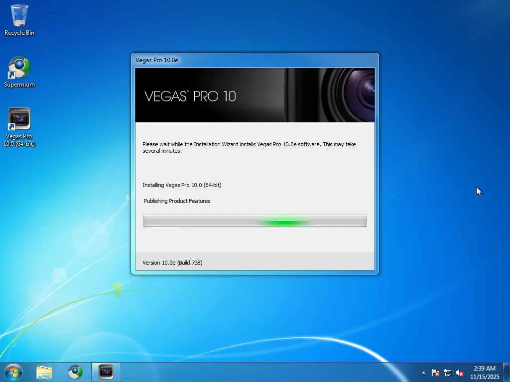Viewport: 510px width, 382px height.
Task: Click the Vegas Pro 10.0e window title
Action: click(x=157, y=60)
